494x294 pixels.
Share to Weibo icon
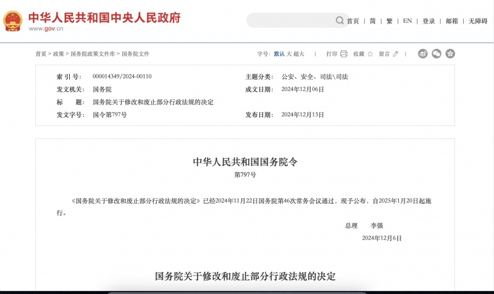tap(423, 54)
